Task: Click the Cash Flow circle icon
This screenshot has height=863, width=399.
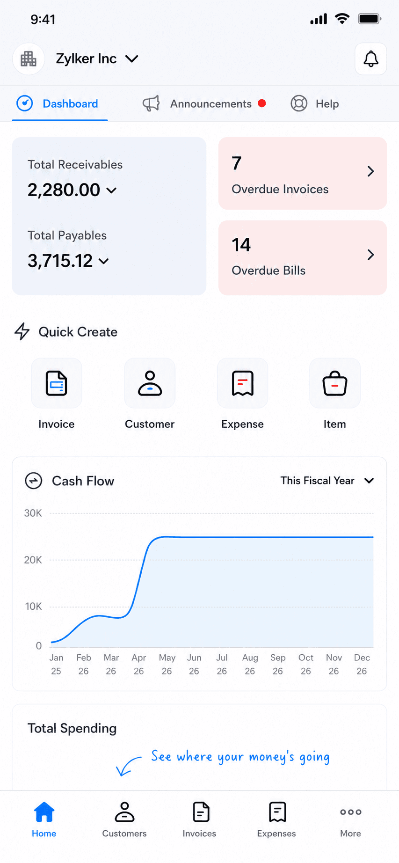Action: click(34, 481)
